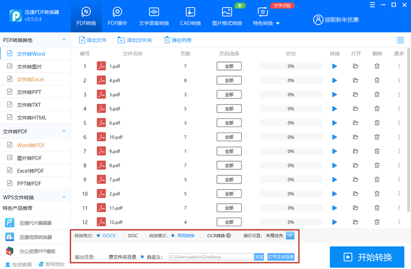Select 文件转PPT in sidebar
The width and height of the screenshot is (411, 269).
36,92
